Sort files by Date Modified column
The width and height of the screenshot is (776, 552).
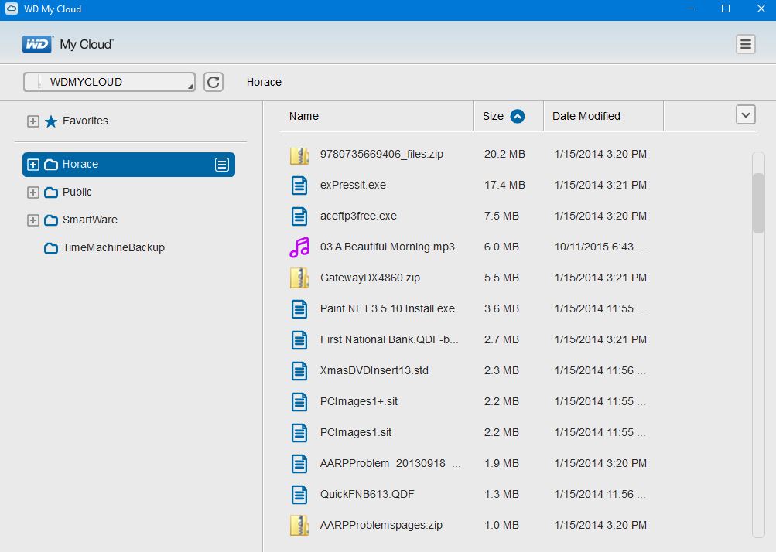(586, 116)
